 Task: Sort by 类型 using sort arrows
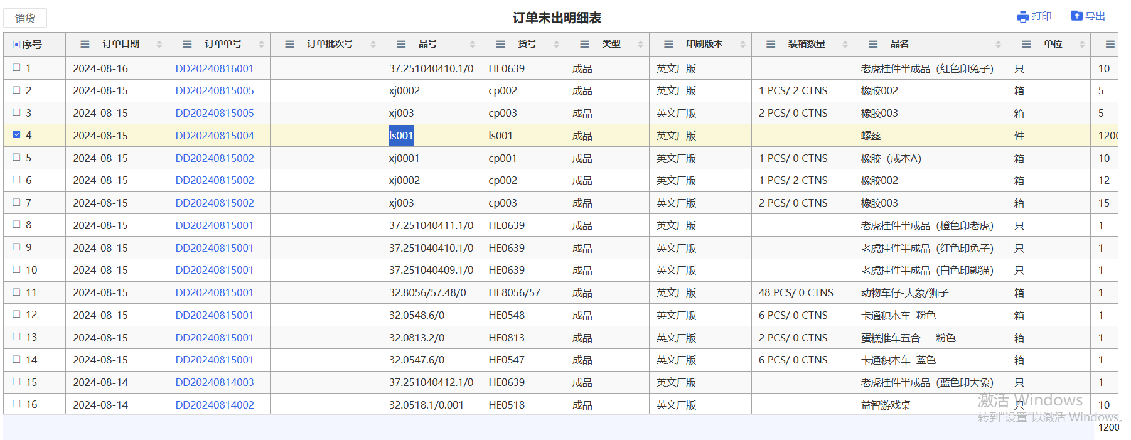point(641,44)
